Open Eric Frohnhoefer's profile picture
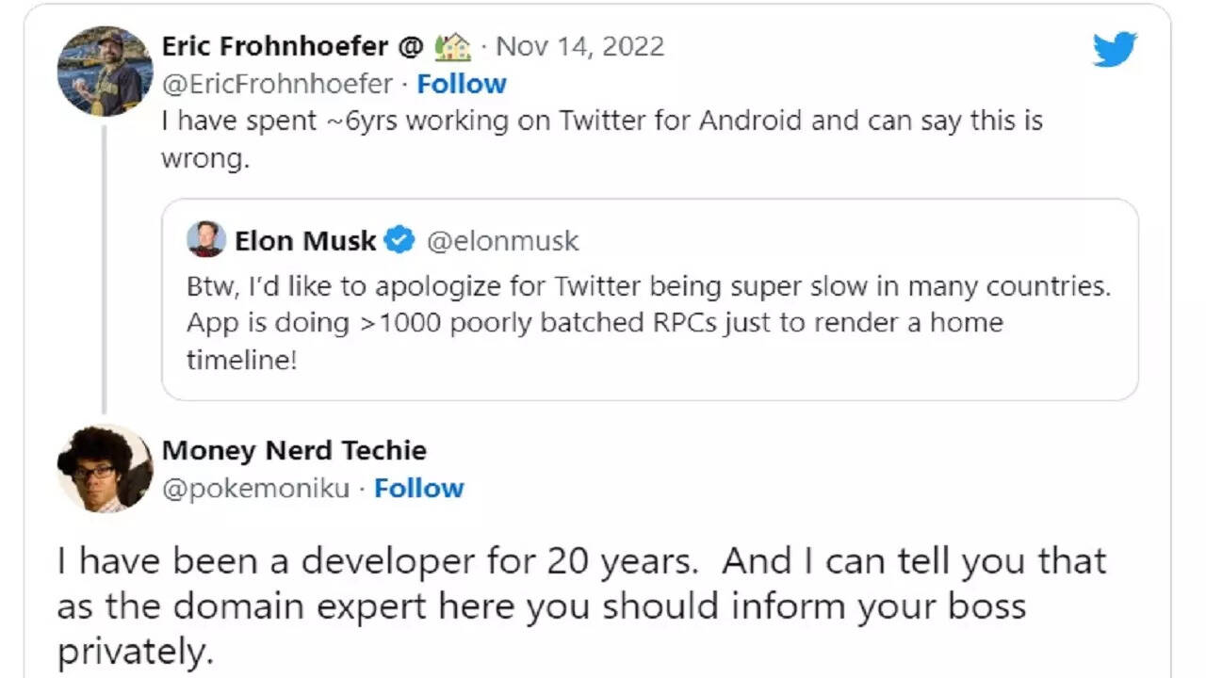This screenshot has width=1206, height=678. [105, 72]
